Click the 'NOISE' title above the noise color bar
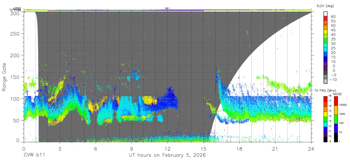 click(337, 94)
